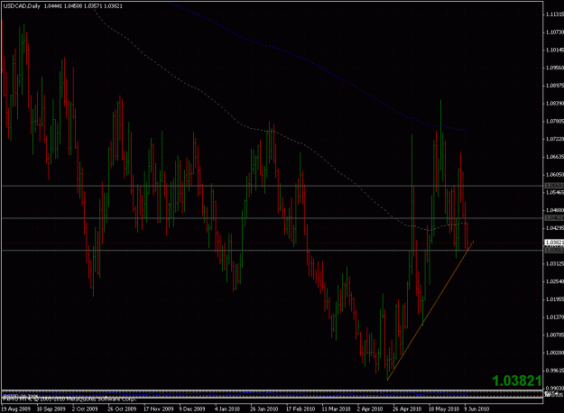Click the 1.06635 price axis label
564x413 pixels.
coord(554,157)
